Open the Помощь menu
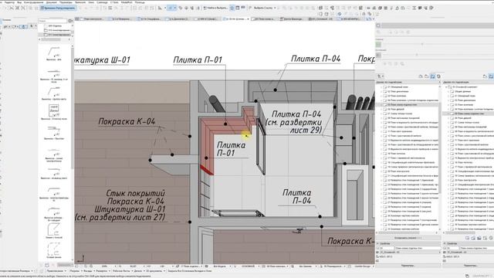Image resolution: width=494 pixels, height=278 pixels. click(140, 2)
